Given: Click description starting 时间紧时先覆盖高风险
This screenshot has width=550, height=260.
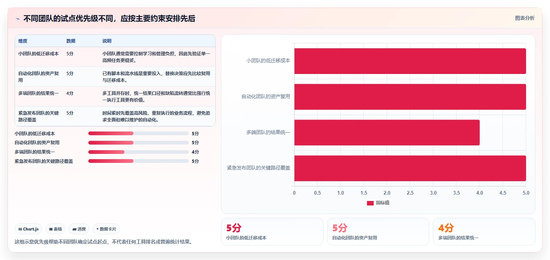Looking at the screenshot, I should (156, 116).
